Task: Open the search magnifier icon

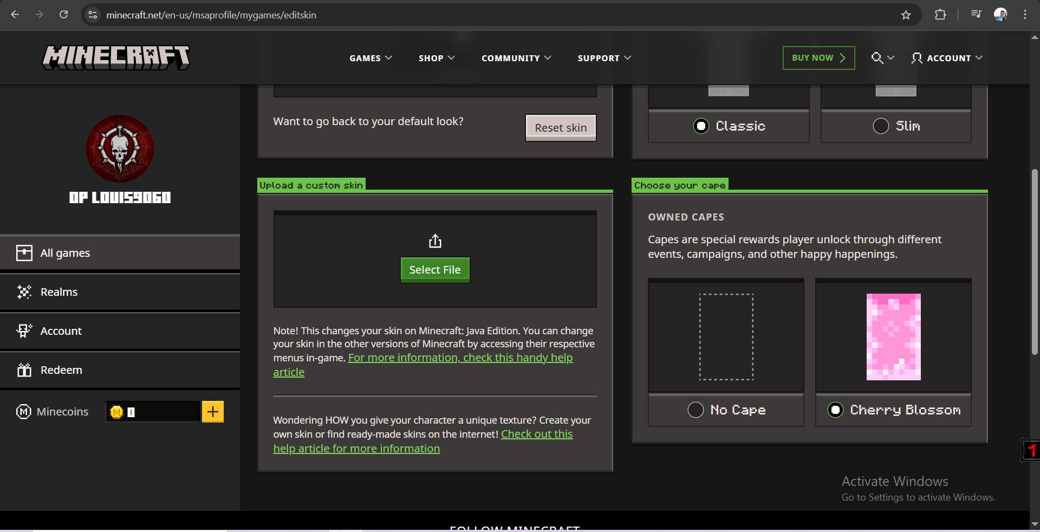Action: pos(876,57)
